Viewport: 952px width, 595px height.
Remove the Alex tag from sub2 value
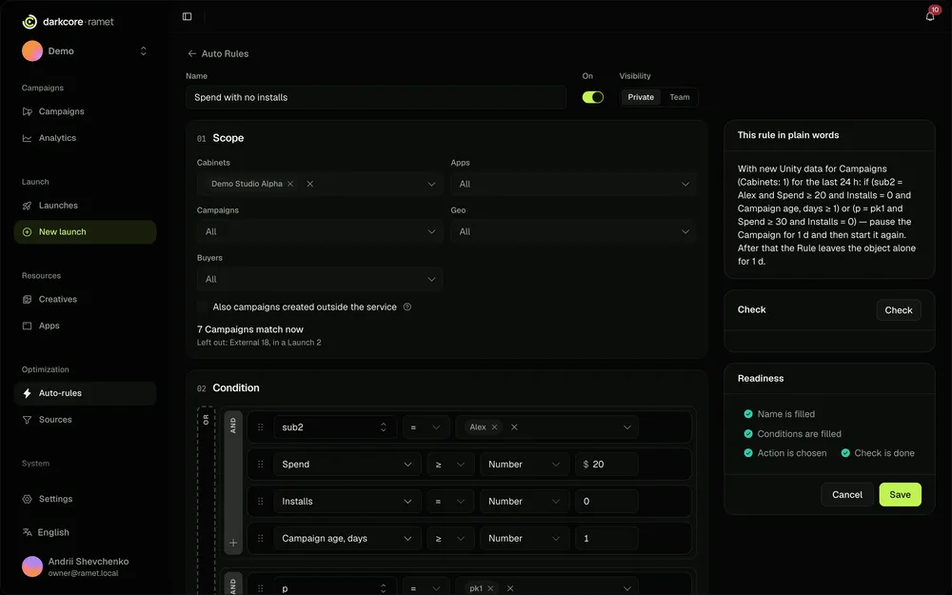click(494, 427)
